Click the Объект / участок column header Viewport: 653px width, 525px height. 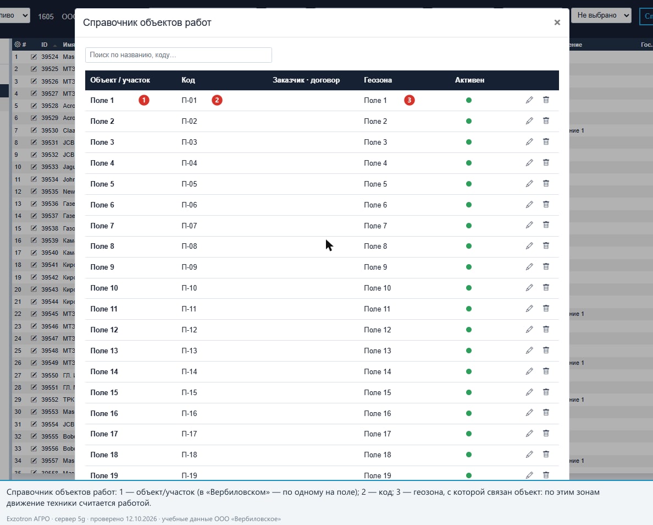coord(120,80)
